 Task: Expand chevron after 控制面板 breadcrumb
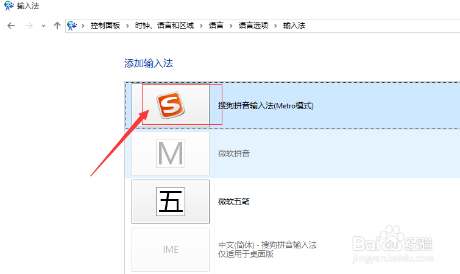[127, 26]
